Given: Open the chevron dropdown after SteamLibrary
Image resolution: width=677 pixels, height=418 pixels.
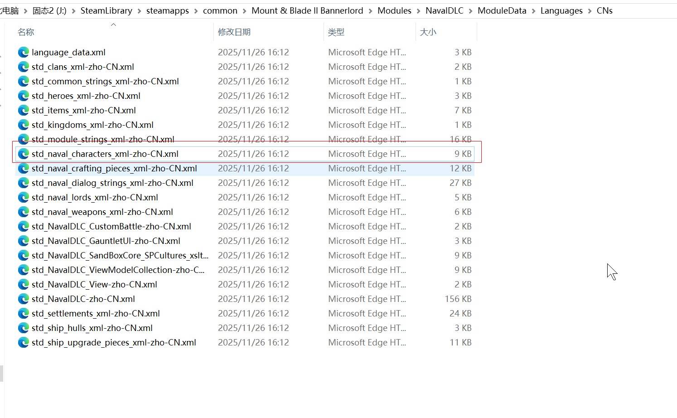Looking at the screenshot, I should tap(139, 11).
